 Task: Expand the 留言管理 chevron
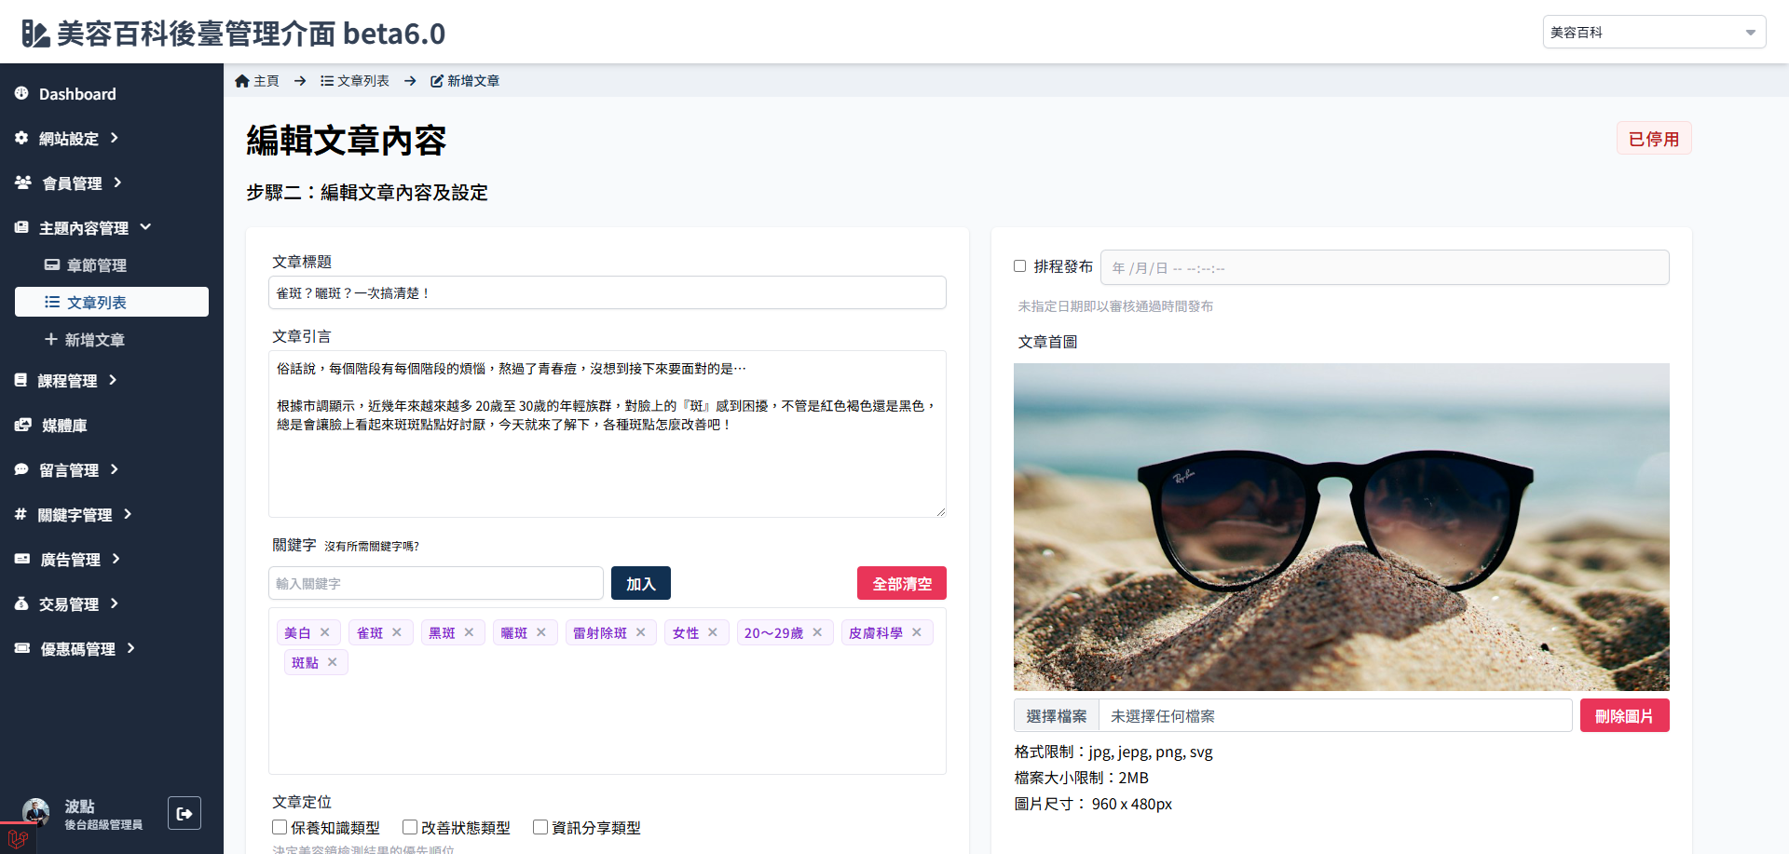coord(115,469)
